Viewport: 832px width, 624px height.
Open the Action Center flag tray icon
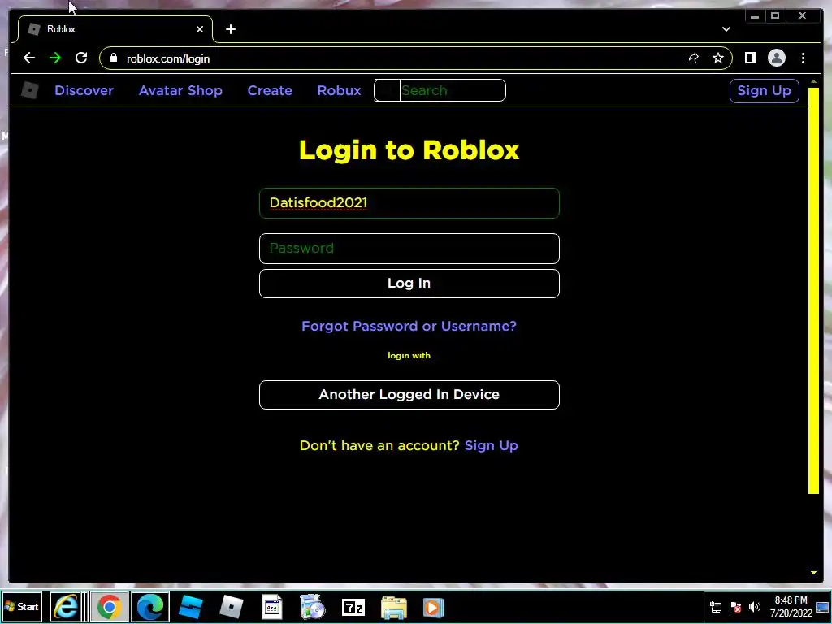point(734,607)
